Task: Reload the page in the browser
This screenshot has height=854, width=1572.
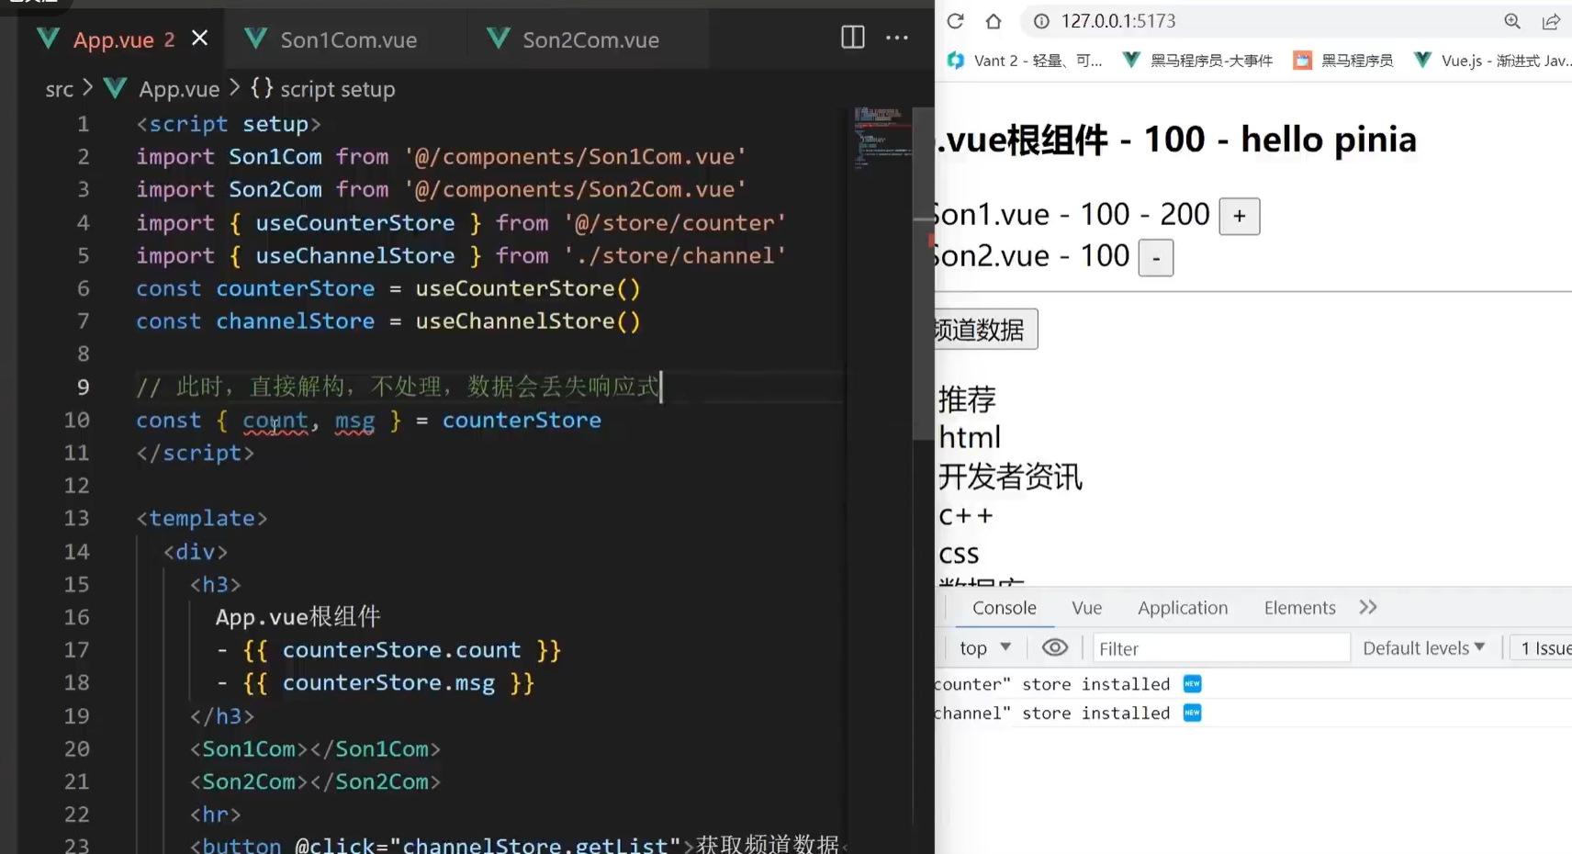Action: click(x=956, y=20)
